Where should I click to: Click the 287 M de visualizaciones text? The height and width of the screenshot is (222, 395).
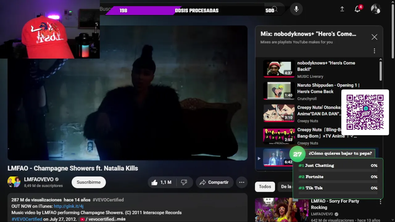coord(36,200)
